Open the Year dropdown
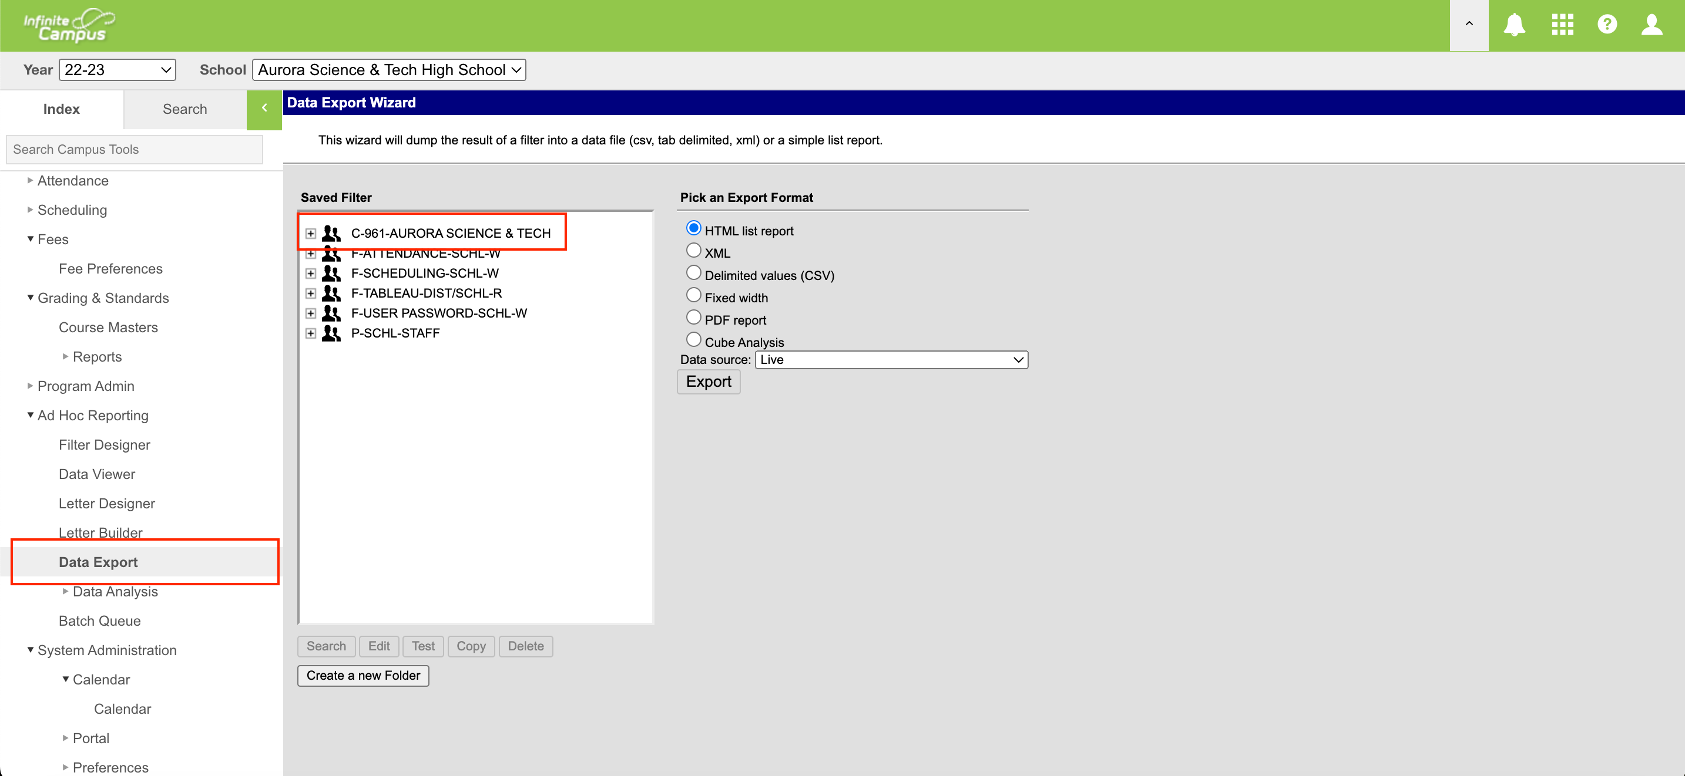This screenshot has height=776, width=1685. pos(117,70)
